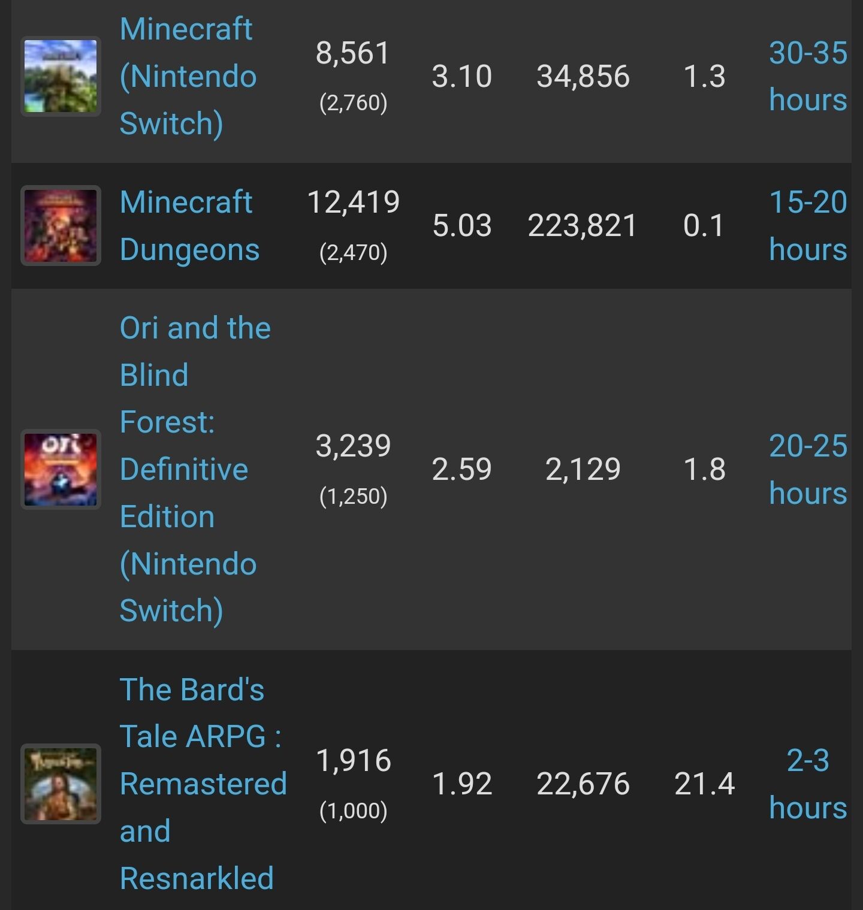Open The Bard's Tale ARPG Remastered link
This screenshot has width=863, height=910.
point(203,784)
